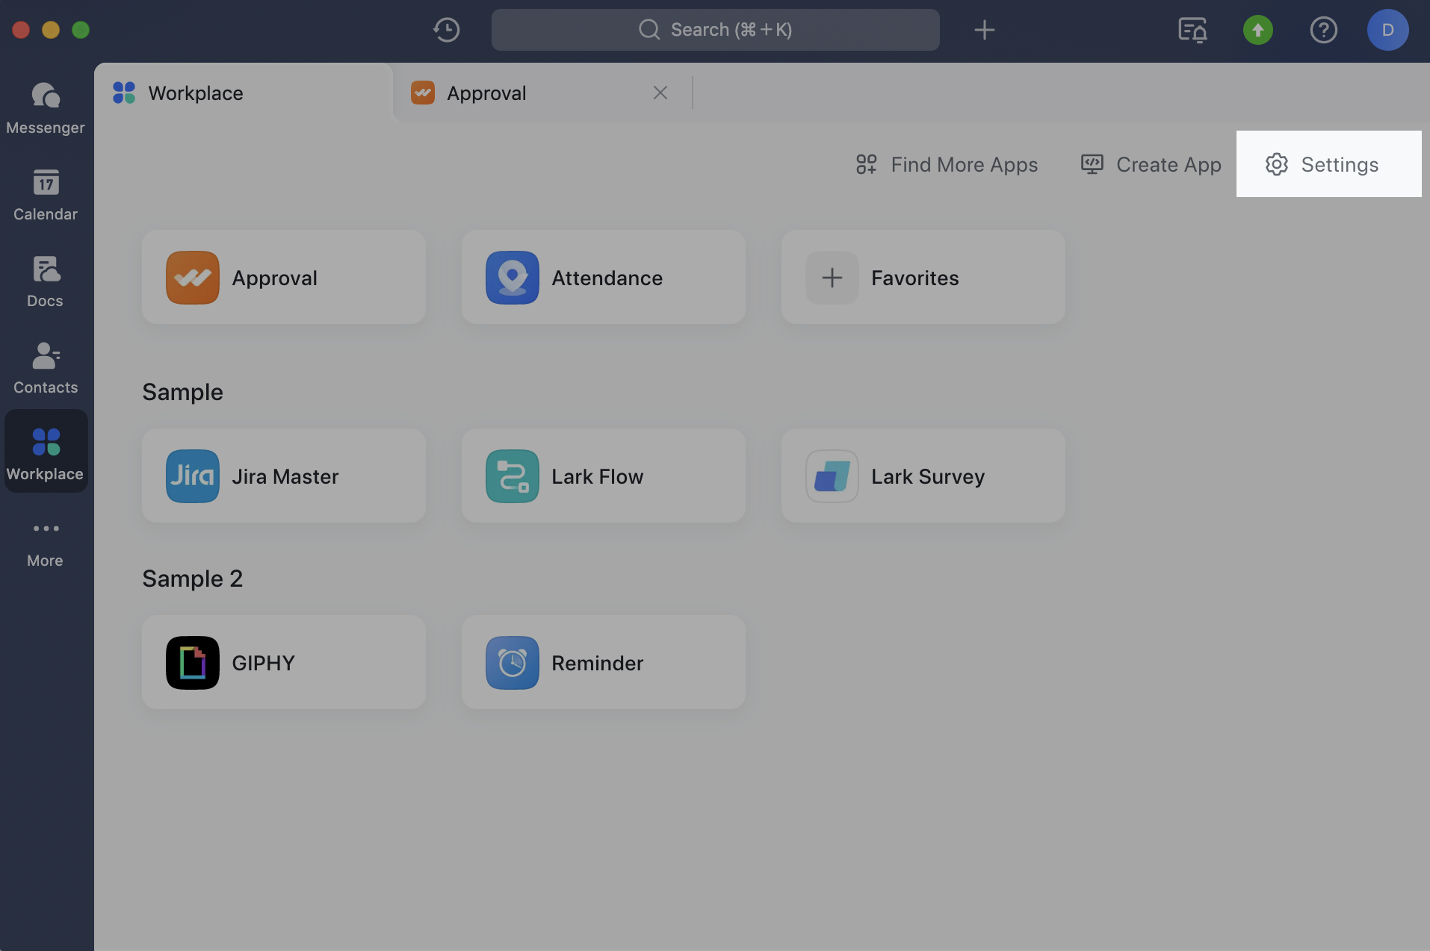1430x951 pixels.
Task: Close the Approval tab
Action: pos(660,93)
